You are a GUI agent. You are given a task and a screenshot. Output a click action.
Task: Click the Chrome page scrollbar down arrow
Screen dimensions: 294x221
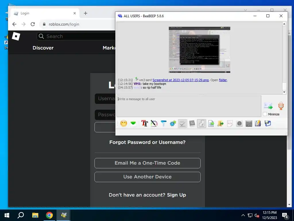pos(289,205)
